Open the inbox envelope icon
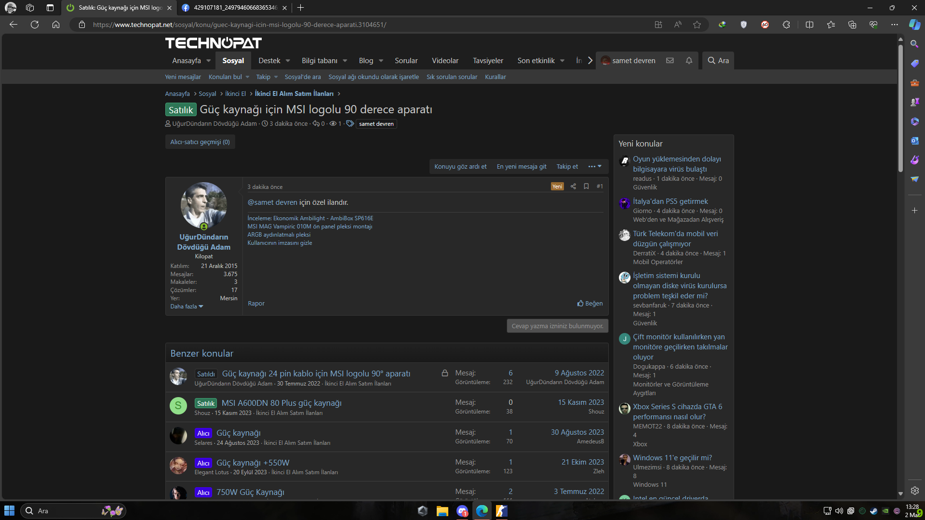The width and height of the screenshot is (925, 520). [x=670, y=61]
